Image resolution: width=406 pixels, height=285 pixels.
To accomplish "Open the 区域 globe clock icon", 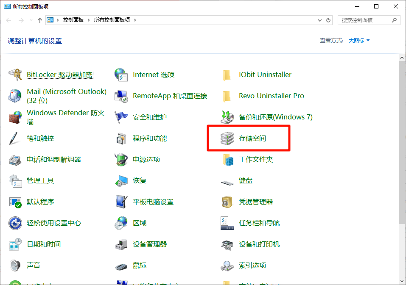I will pyautogui.click(x=121, y=223).
